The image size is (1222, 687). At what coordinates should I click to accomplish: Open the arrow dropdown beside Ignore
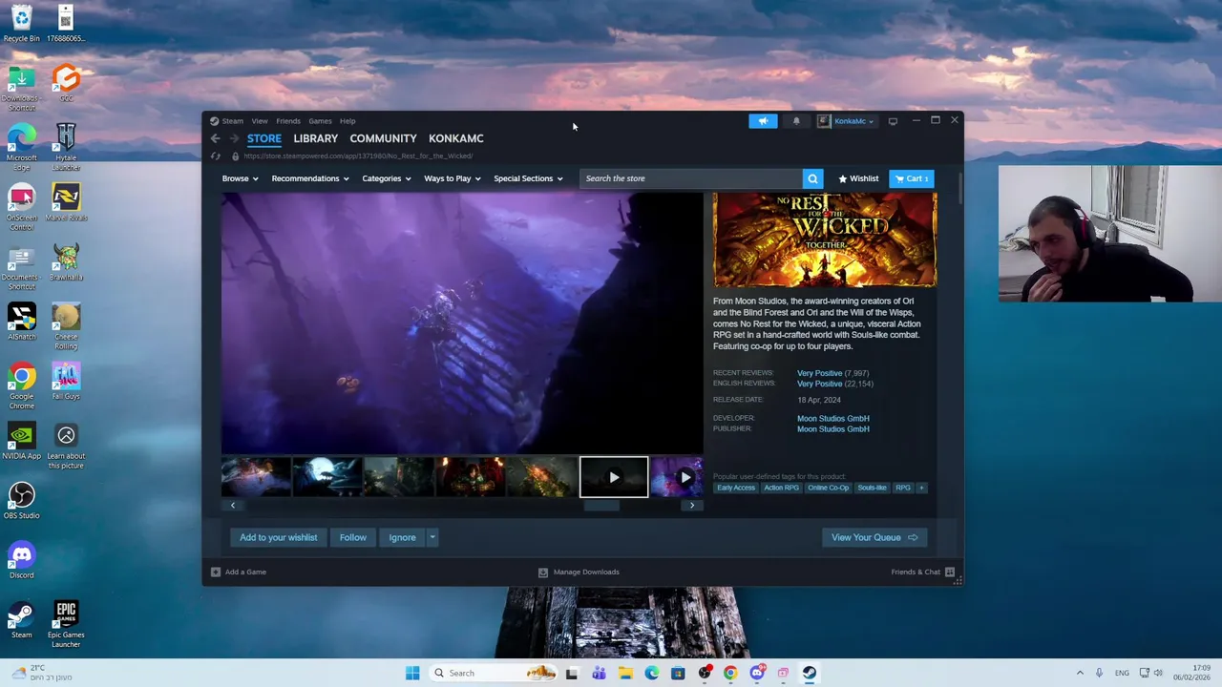coord(432,537)
